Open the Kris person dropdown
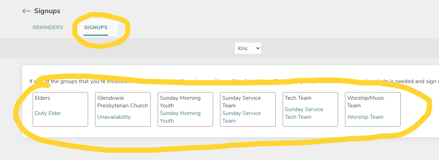This screenshot has height=160, width=439. 248,48
